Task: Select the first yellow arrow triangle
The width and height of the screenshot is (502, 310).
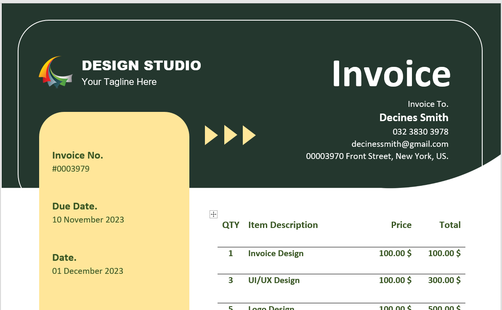Action: click(210, 135)
